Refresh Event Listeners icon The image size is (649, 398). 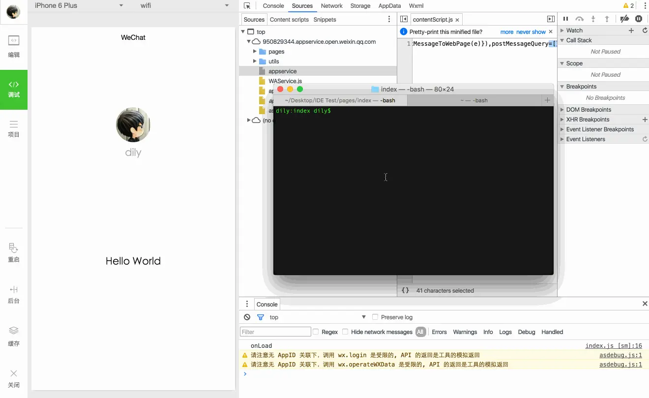[x=645, y=139]
